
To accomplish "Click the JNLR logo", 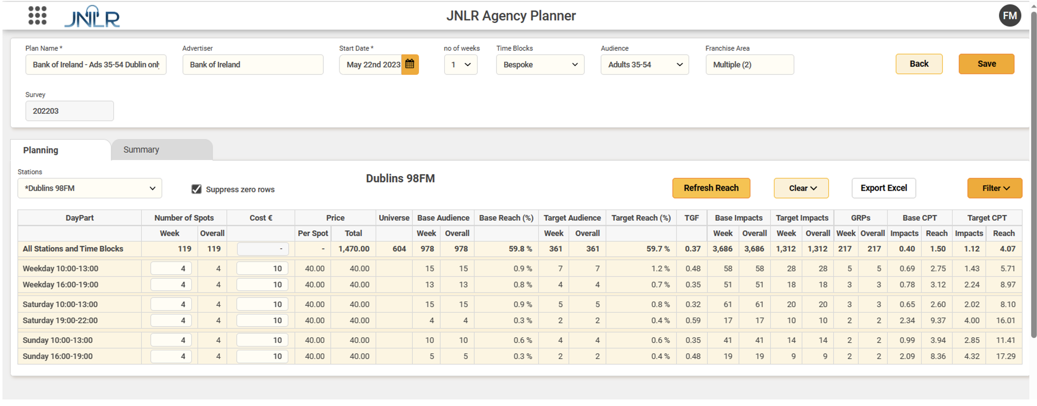I will tap(92, 17).
